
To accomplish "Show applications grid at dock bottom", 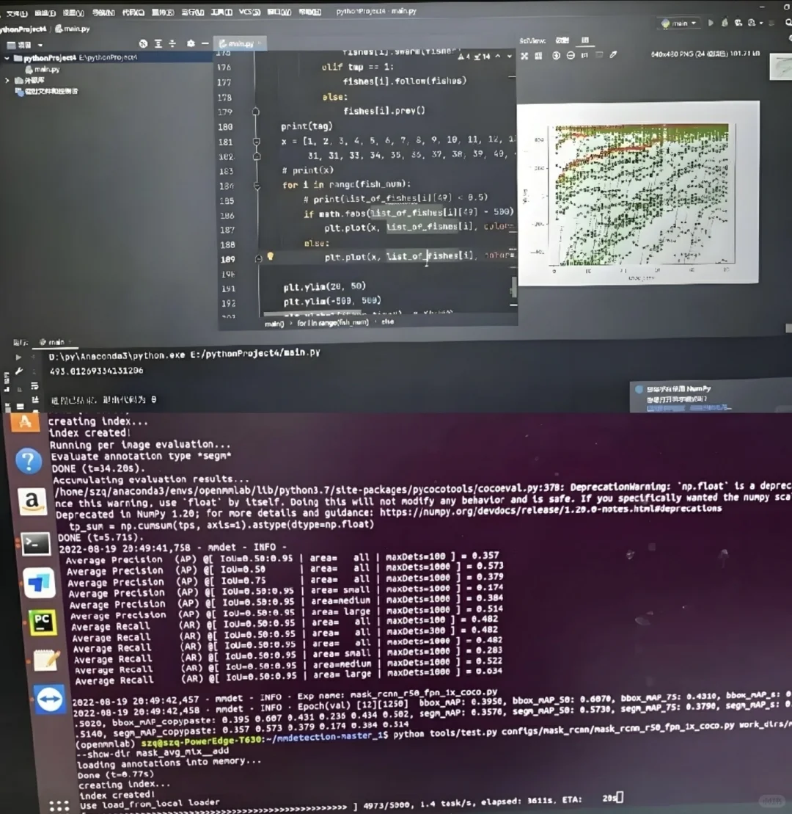I will [x=59, y=806].
